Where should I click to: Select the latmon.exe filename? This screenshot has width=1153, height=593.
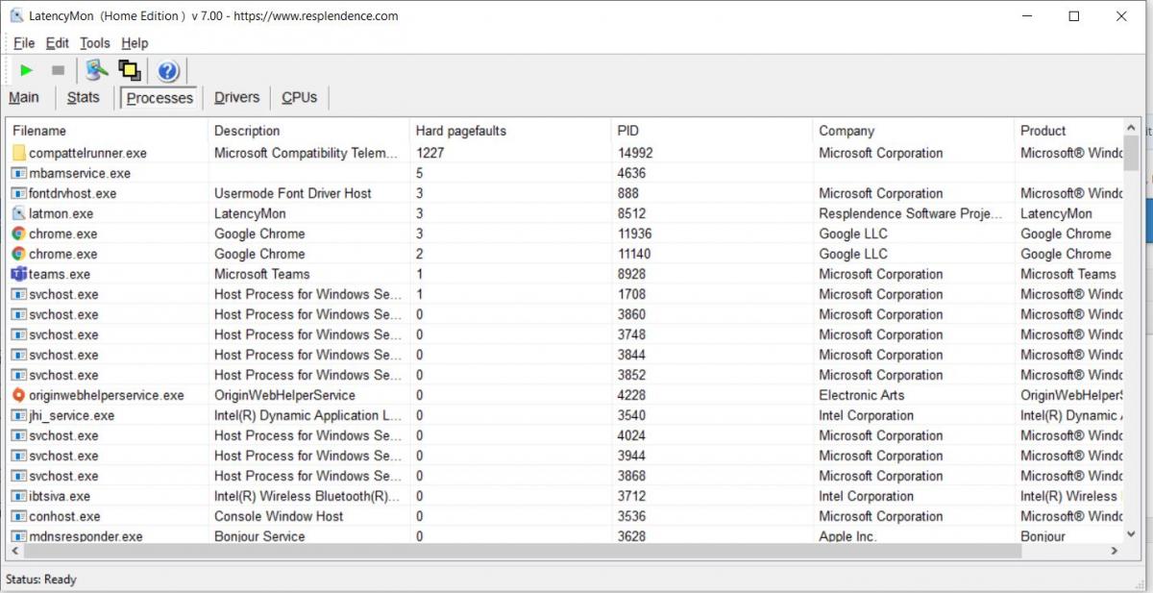pyautogui.click(x=61, y=213)
